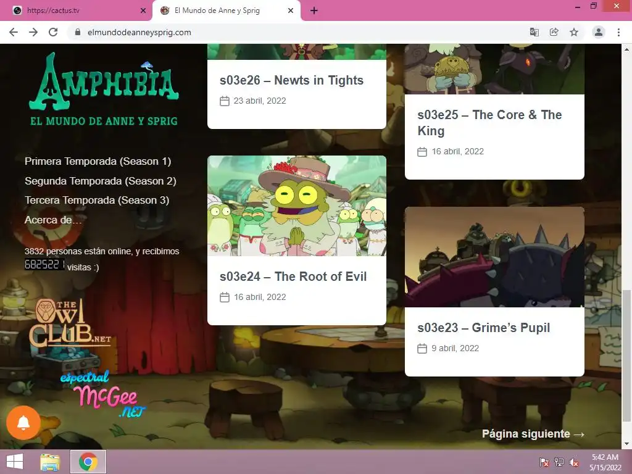Click scrollbar down arrow
The image size is (632, 474).
[626, 444]
